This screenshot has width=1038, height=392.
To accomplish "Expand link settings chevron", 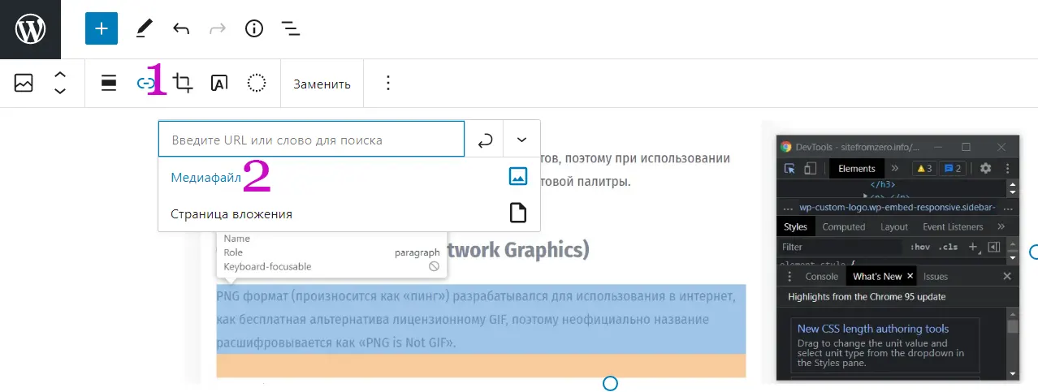I will point(521,140).
